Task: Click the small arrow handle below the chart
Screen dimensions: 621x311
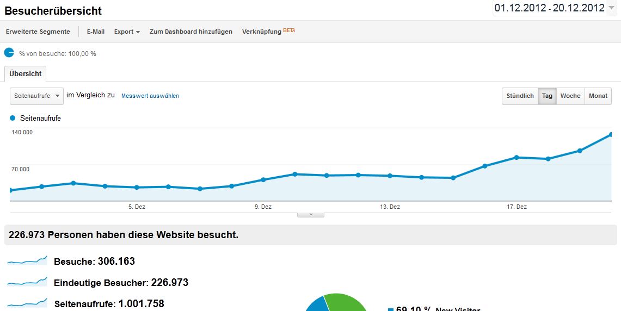Action: pos(311,215)
